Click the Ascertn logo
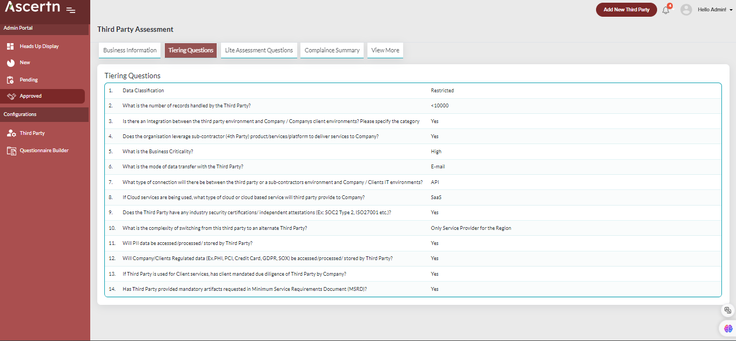The image size is (736, 341). (x=32, y=8)
